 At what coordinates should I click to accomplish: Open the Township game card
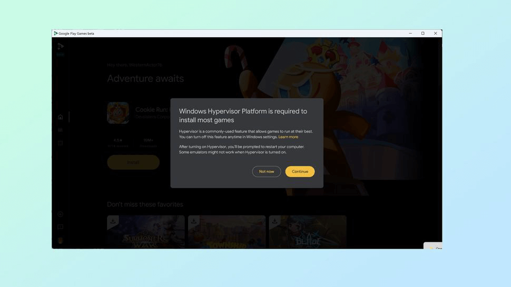tap(227, 232)
